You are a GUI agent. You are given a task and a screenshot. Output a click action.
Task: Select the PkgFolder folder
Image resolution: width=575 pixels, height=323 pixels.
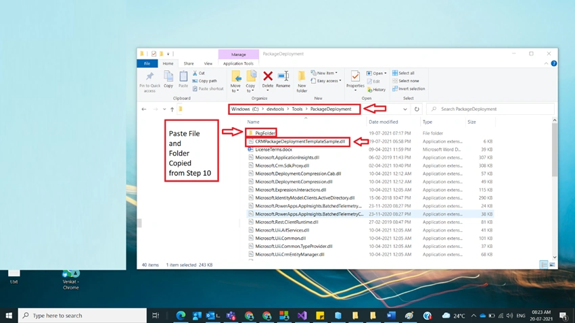coord(265,133)
